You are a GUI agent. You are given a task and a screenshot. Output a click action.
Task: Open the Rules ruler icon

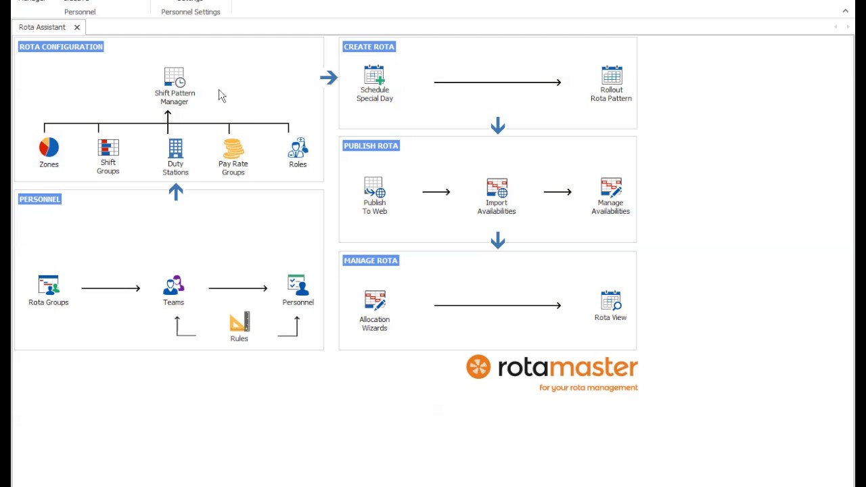tap(240, 322)
